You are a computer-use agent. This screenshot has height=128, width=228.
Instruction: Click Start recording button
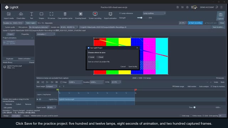tap(195, 23)
